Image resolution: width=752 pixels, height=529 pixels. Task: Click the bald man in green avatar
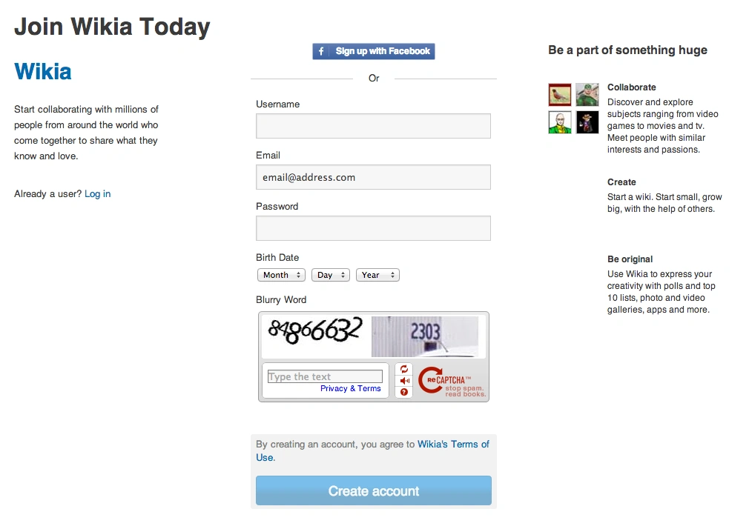click(x=560, y=122)
